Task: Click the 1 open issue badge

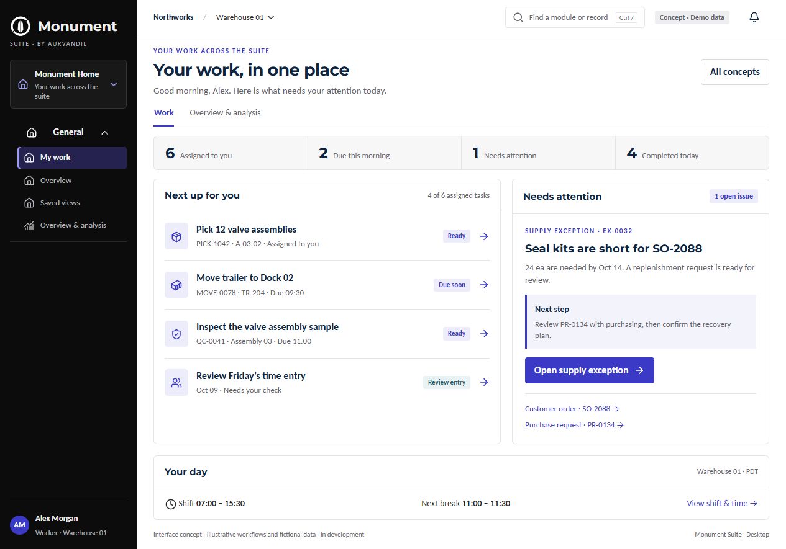Action: [x=734, y=196]
